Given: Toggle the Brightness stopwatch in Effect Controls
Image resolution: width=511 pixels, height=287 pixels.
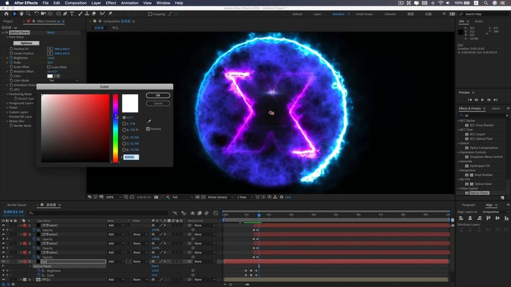Looking at the screenshot, I should [x=11, y=58].
